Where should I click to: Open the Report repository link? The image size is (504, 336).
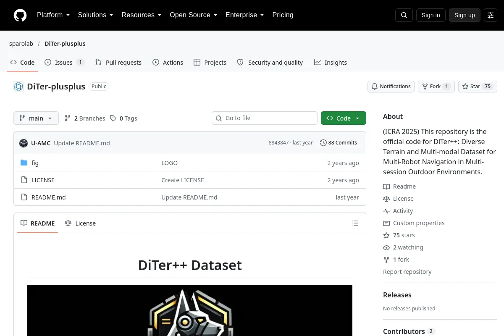tap(407, 272)
